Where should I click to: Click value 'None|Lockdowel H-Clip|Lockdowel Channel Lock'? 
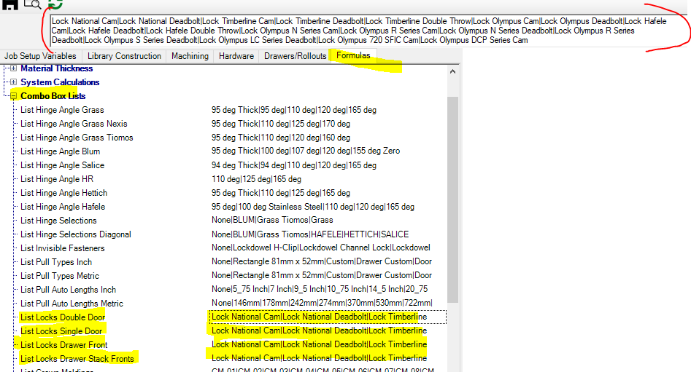[321, 248]
